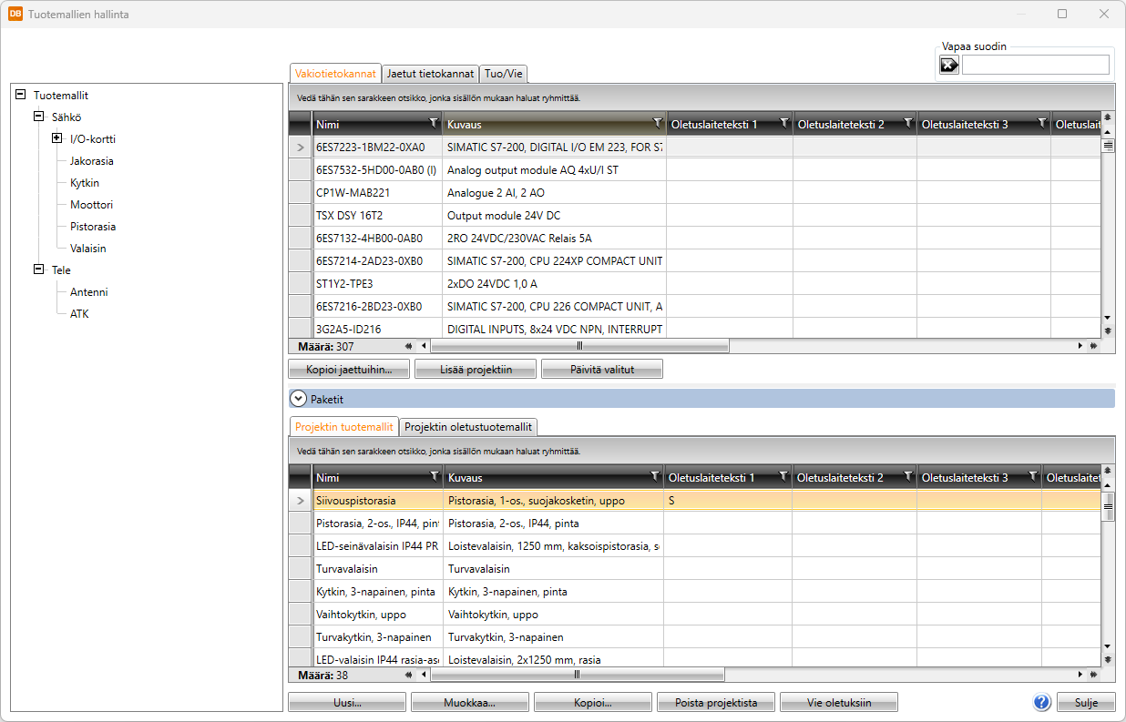Collapse the Paketit section chevron
1126x722 pixels.
click(x=298, y=399)
